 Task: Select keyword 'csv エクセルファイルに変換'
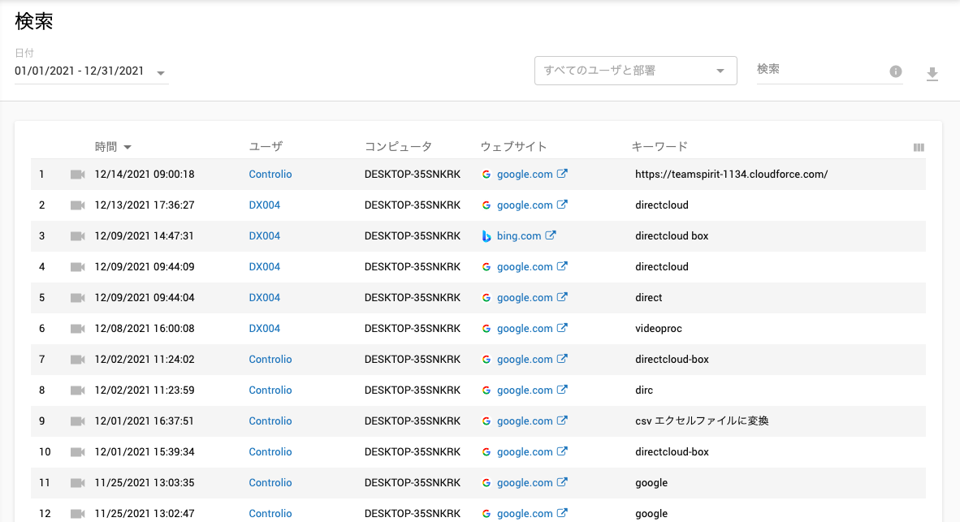(x=702, y=421)
